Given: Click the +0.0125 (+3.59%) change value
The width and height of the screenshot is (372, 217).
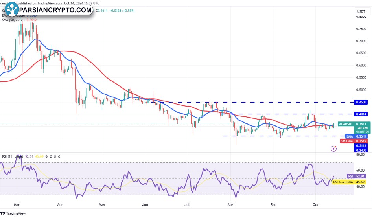Looking at the screenshot, I should pos(122,11).
